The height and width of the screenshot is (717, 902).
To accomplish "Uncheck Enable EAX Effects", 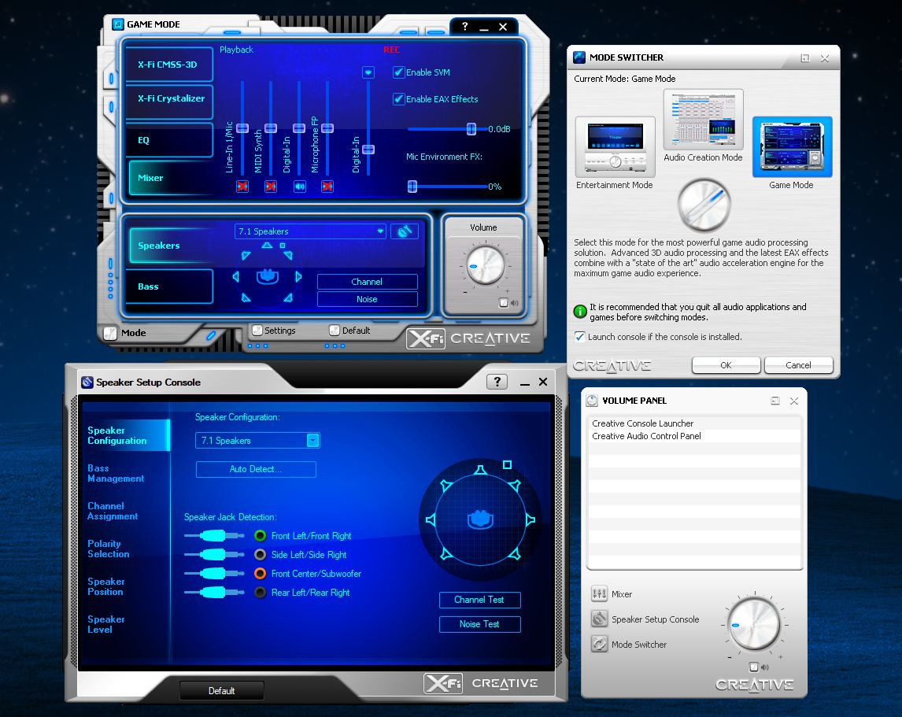I will tap(398, 99).
